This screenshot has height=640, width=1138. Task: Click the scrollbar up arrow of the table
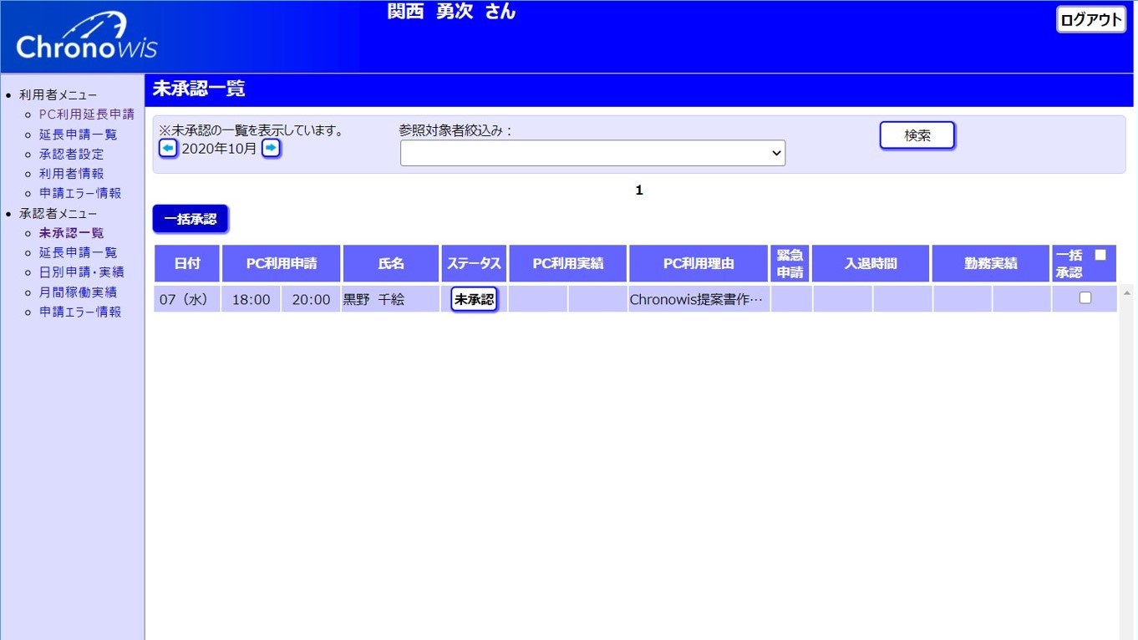click(x=1127, y=293)
